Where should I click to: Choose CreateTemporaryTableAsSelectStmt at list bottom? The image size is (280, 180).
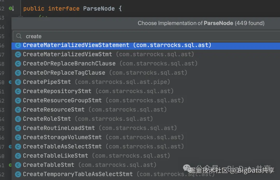(146, 174)
